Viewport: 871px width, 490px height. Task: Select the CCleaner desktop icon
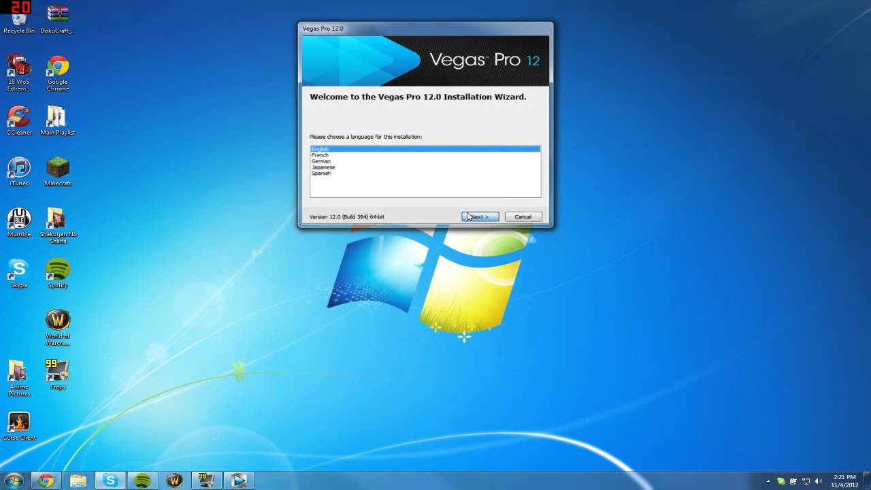click(19, 120)
